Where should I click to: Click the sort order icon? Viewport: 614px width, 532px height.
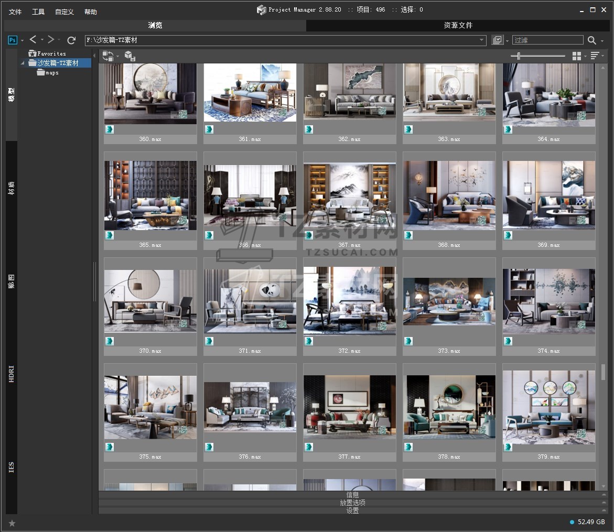[594, 56]
